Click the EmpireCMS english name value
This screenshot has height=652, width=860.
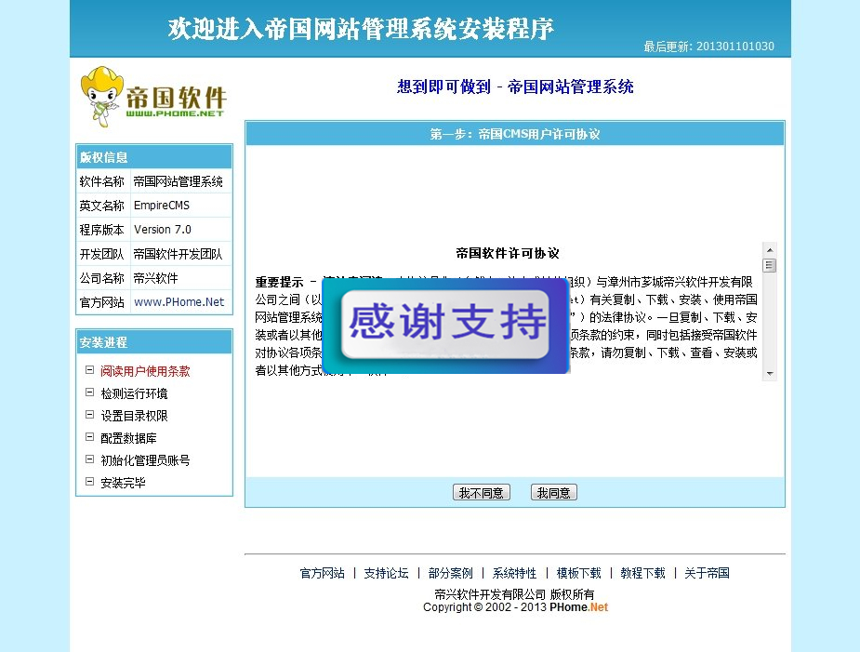click(161, 206)
